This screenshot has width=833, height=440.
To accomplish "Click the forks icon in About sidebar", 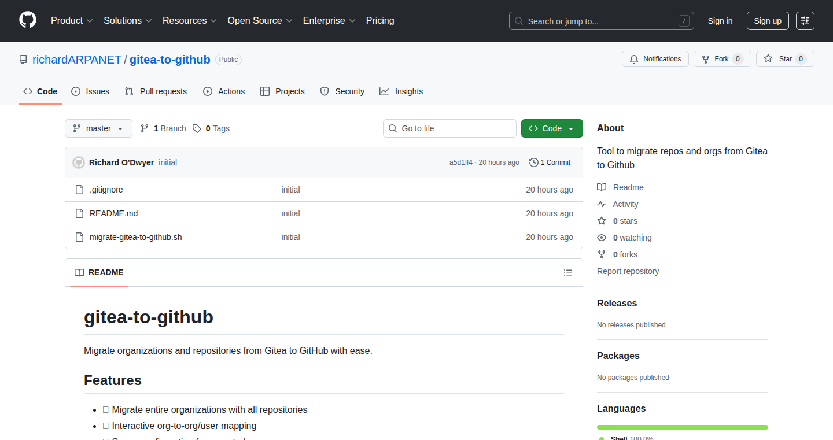I will (x=602, y=254).
